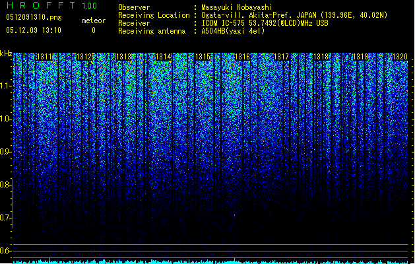Select antenna value A504HB(yagi 4el)
The width and height of the screenshot is (415, 264).
[x=233, y=31]
